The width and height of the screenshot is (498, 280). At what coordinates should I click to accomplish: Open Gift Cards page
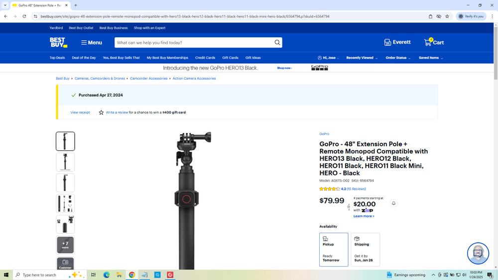230,58
